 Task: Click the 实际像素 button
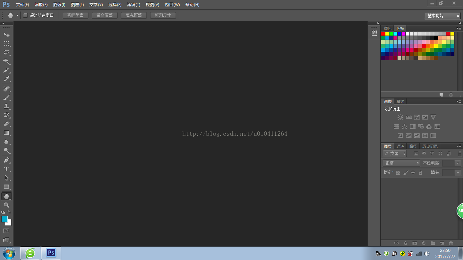tap(75, 16)
